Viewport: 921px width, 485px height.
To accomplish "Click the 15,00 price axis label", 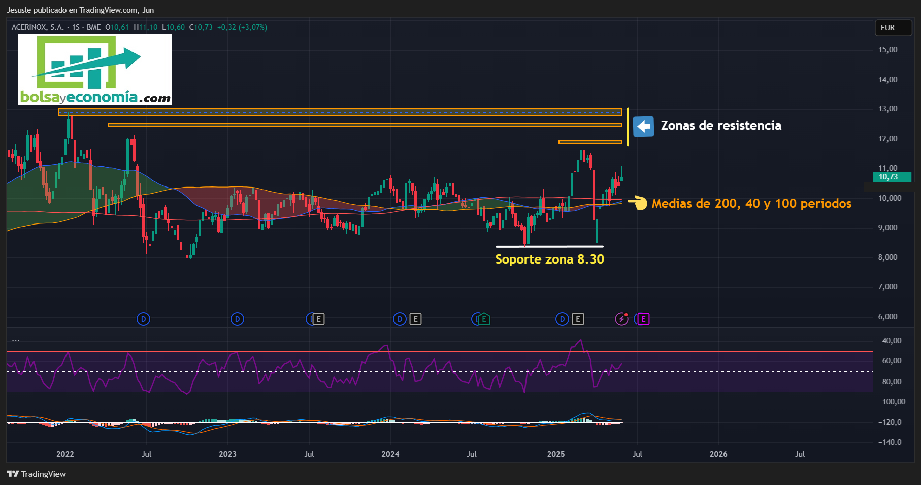I will [888, 50].
